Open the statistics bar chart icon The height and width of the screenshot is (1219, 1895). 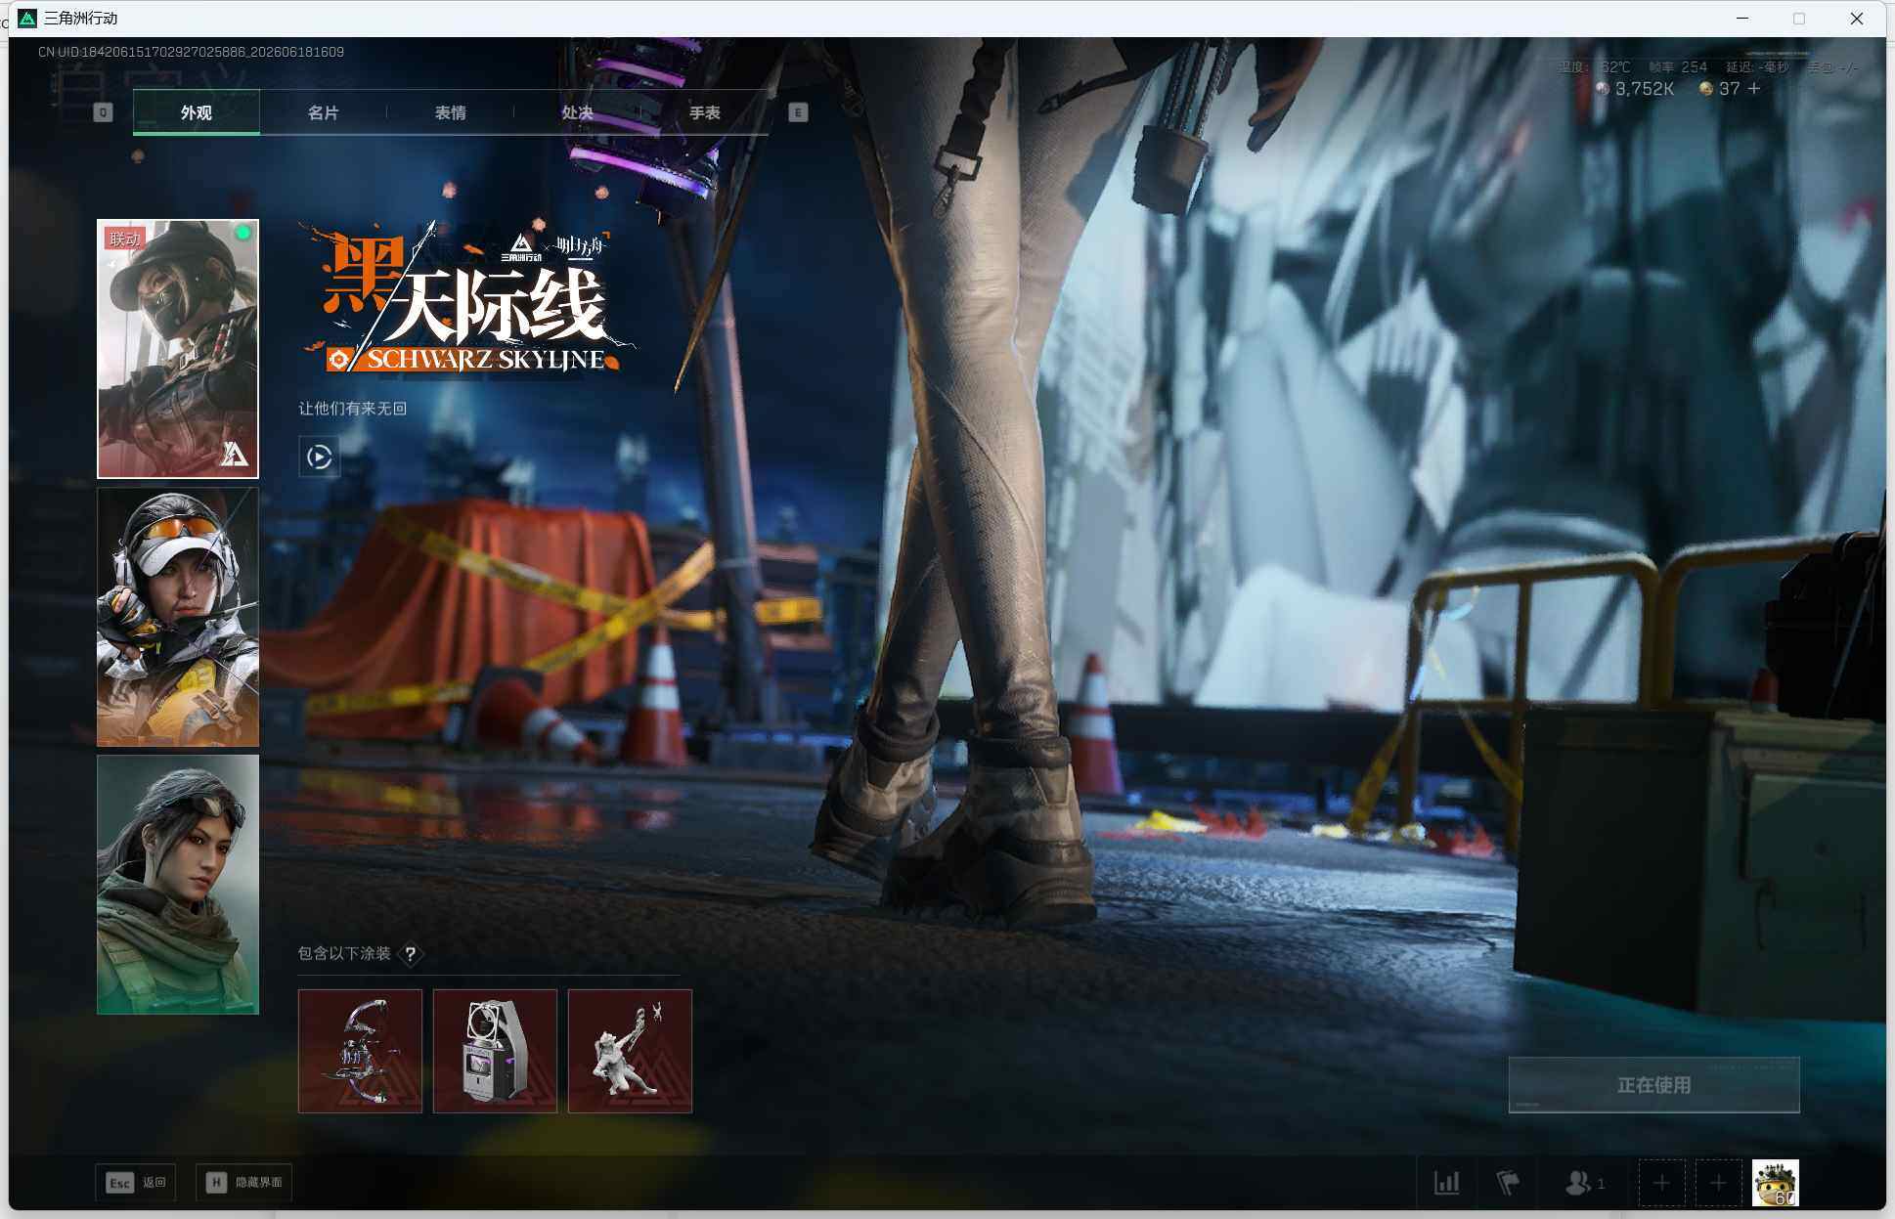point(1446,1184)
